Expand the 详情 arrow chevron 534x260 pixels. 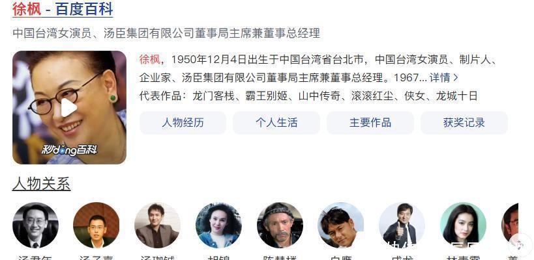(456, 78)
